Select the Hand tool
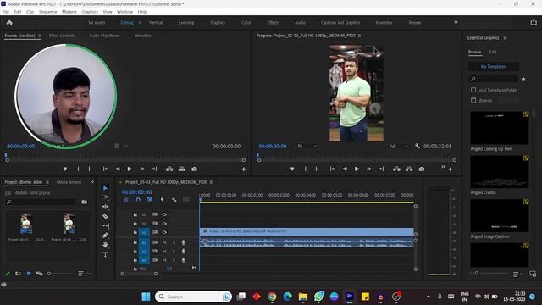Viewport: 542px width, 305px height. pyautogui.click(x=105, y=245)
